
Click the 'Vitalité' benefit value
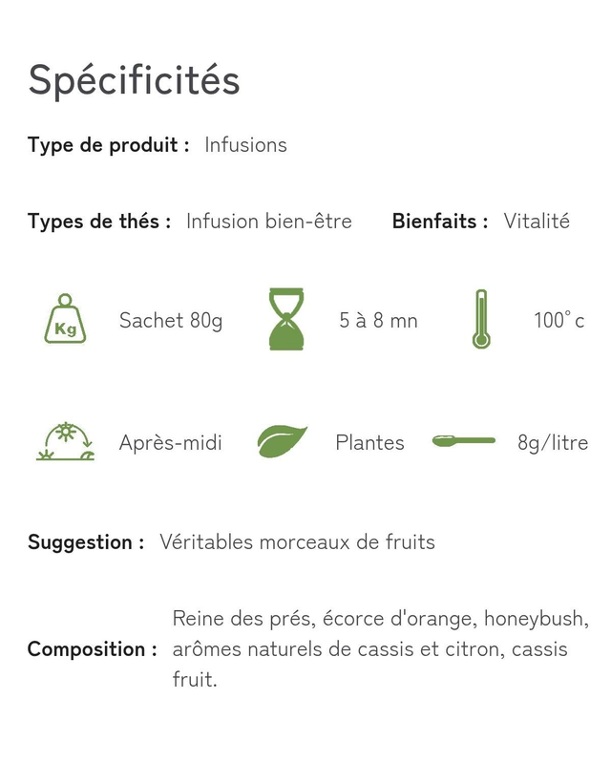537,221
